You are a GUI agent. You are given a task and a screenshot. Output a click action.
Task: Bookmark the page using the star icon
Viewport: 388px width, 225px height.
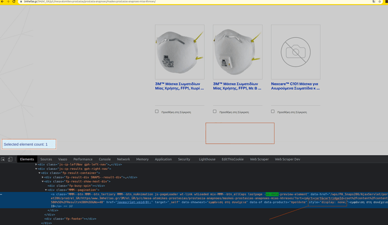click(380, 2)
